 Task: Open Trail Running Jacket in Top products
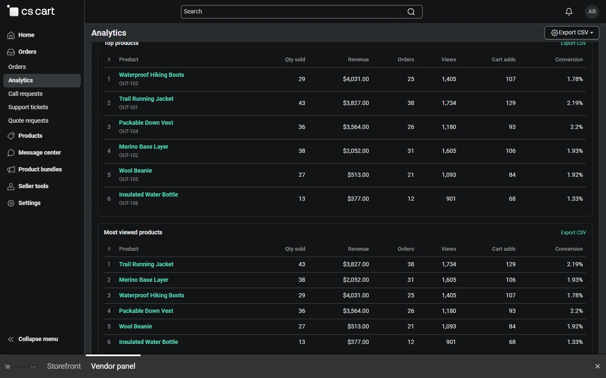pos(146,99)
